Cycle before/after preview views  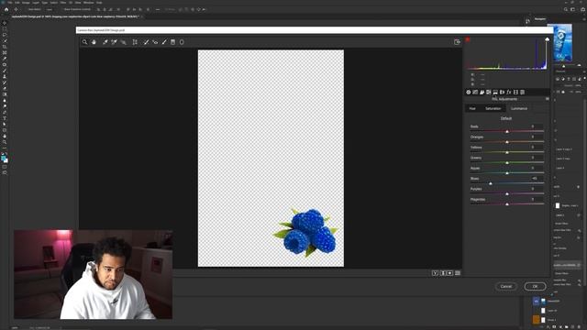(435, 273)
